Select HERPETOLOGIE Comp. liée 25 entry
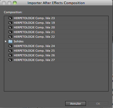This screenshot has width=113, height=108. click(56, 51)
